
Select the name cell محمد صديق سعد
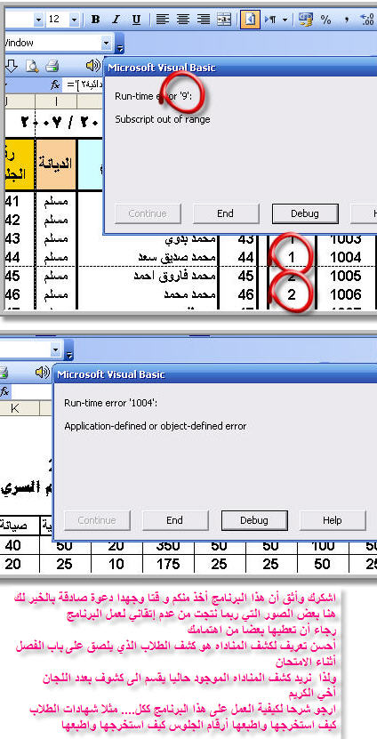tap(148, 257)
